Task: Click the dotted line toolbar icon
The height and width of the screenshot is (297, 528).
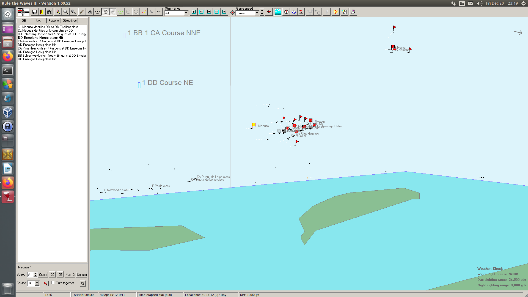Action: [x=159, y=12]
